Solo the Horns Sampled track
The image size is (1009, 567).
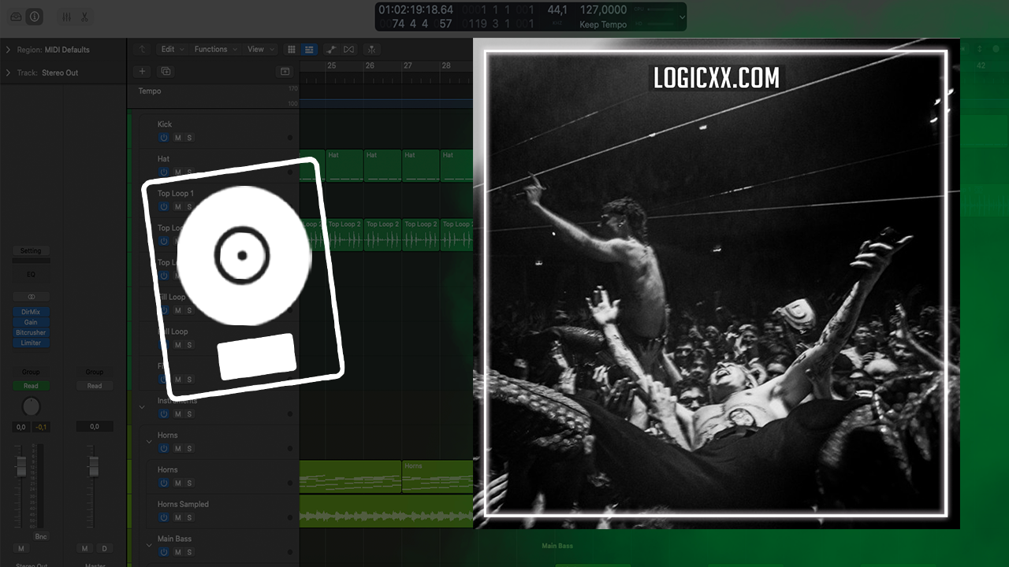(189, 517)
